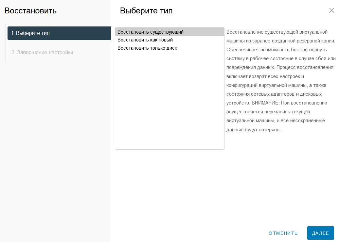The image size is (339, 242).
Task: Click the «Выберите тип» page heading
Action: [x=146, y=10]
